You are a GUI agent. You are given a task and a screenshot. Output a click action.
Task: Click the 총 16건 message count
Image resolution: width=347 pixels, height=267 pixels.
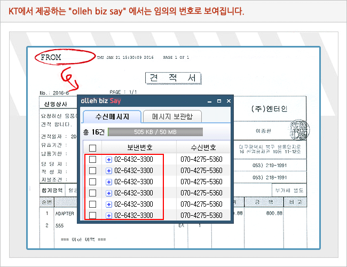[94, 132]
